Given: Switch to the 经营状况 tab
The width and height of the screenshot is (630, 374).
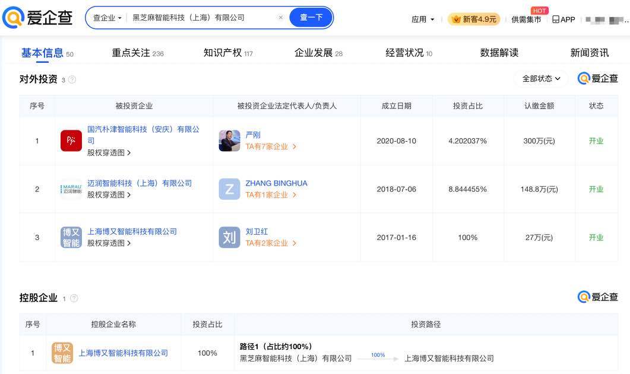Looking at the screenshot, I should pyautogui.click(x=409, y=53).
